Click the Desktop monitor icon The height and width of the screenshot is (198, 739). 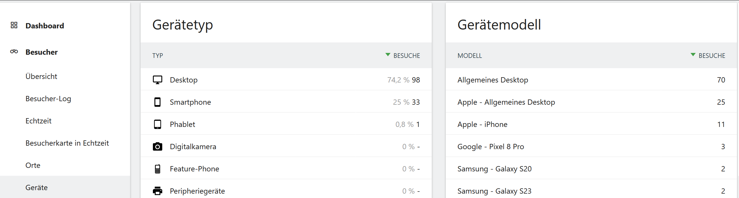pyautogui.click(x=158, y=80)
